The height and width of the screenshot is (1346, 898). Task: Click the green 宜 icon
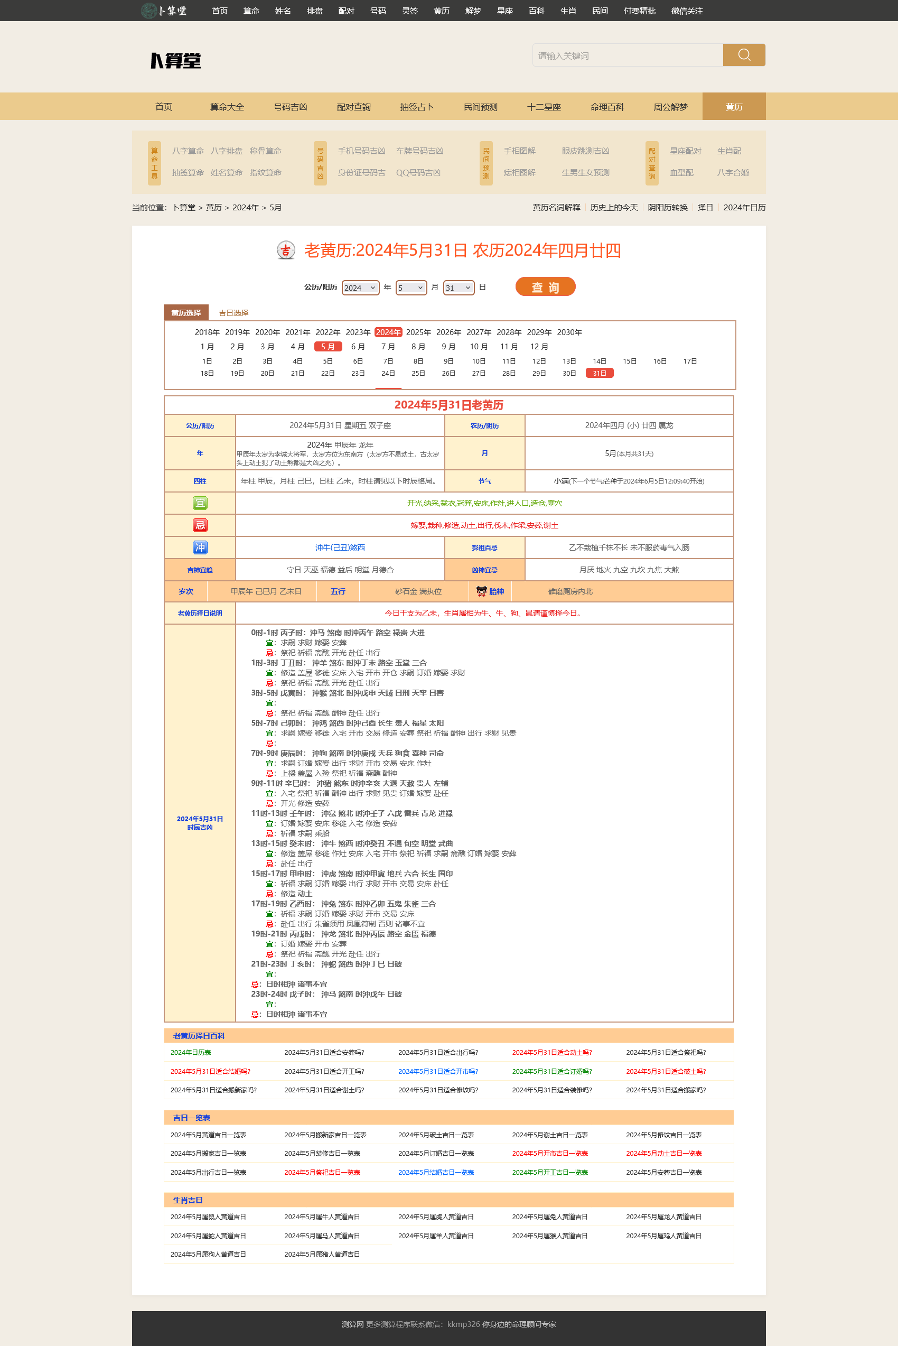point(200,503)
